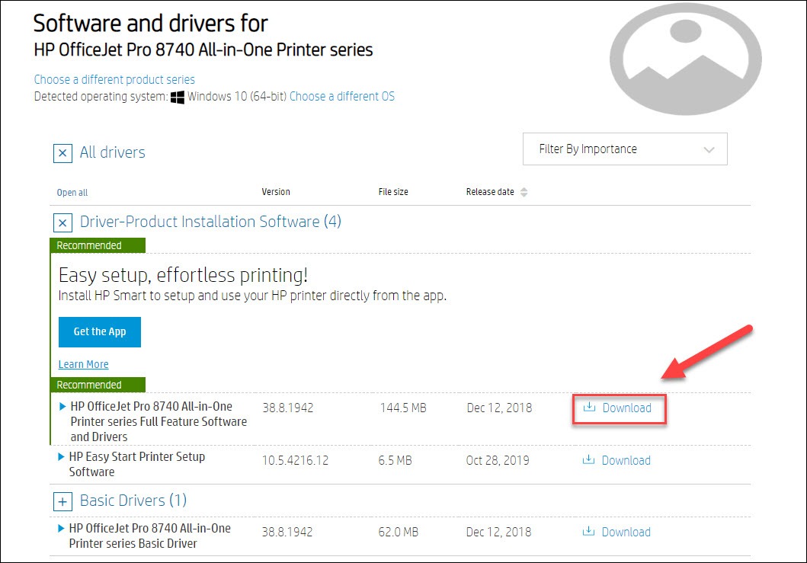Click the download icon for the Basic Driver

pyautogui.click(x=587, y=532)
